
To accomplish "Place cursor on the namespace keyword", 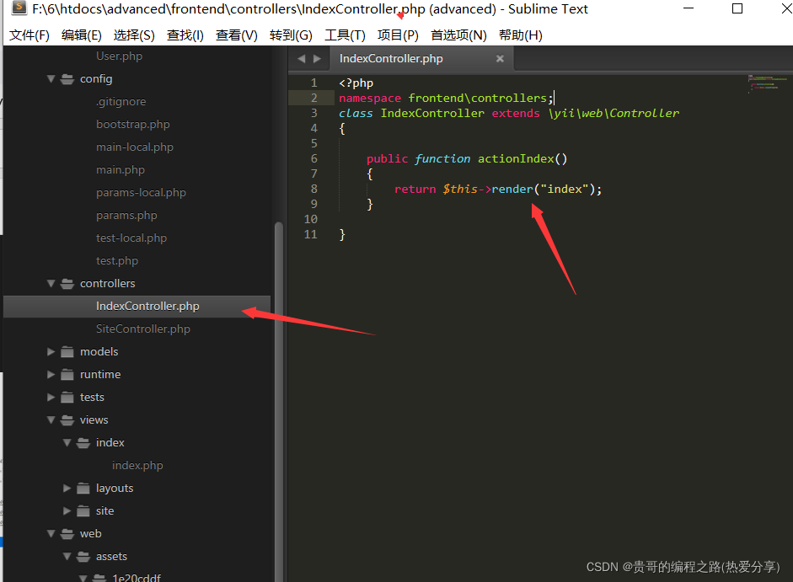I will coord(370,98).
